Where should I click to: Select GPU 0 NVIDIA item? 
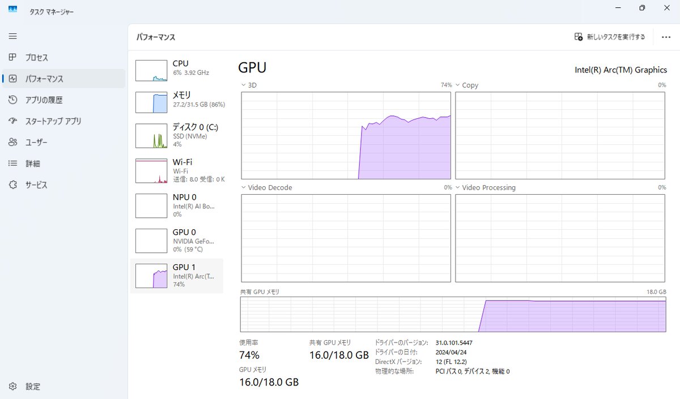coord(177,240)
